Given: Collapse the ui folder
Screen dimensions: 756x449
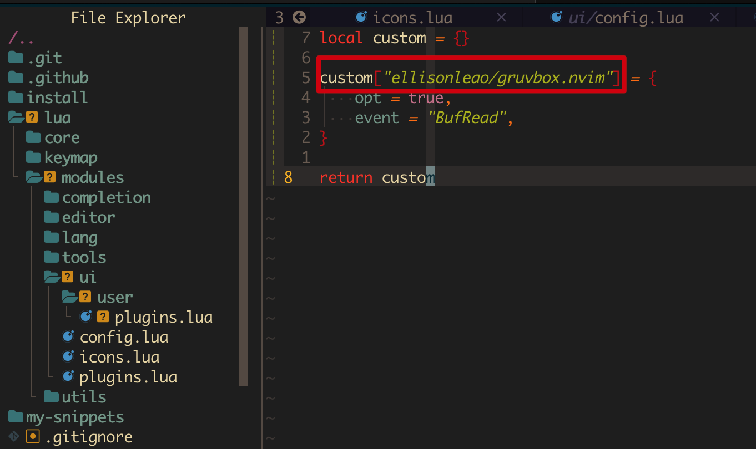Looking at the screenshot, I should tap(88, 277).
